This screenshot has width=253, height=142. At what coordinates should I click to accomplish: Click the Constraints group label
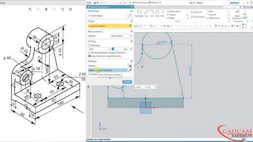pos(238,21)
